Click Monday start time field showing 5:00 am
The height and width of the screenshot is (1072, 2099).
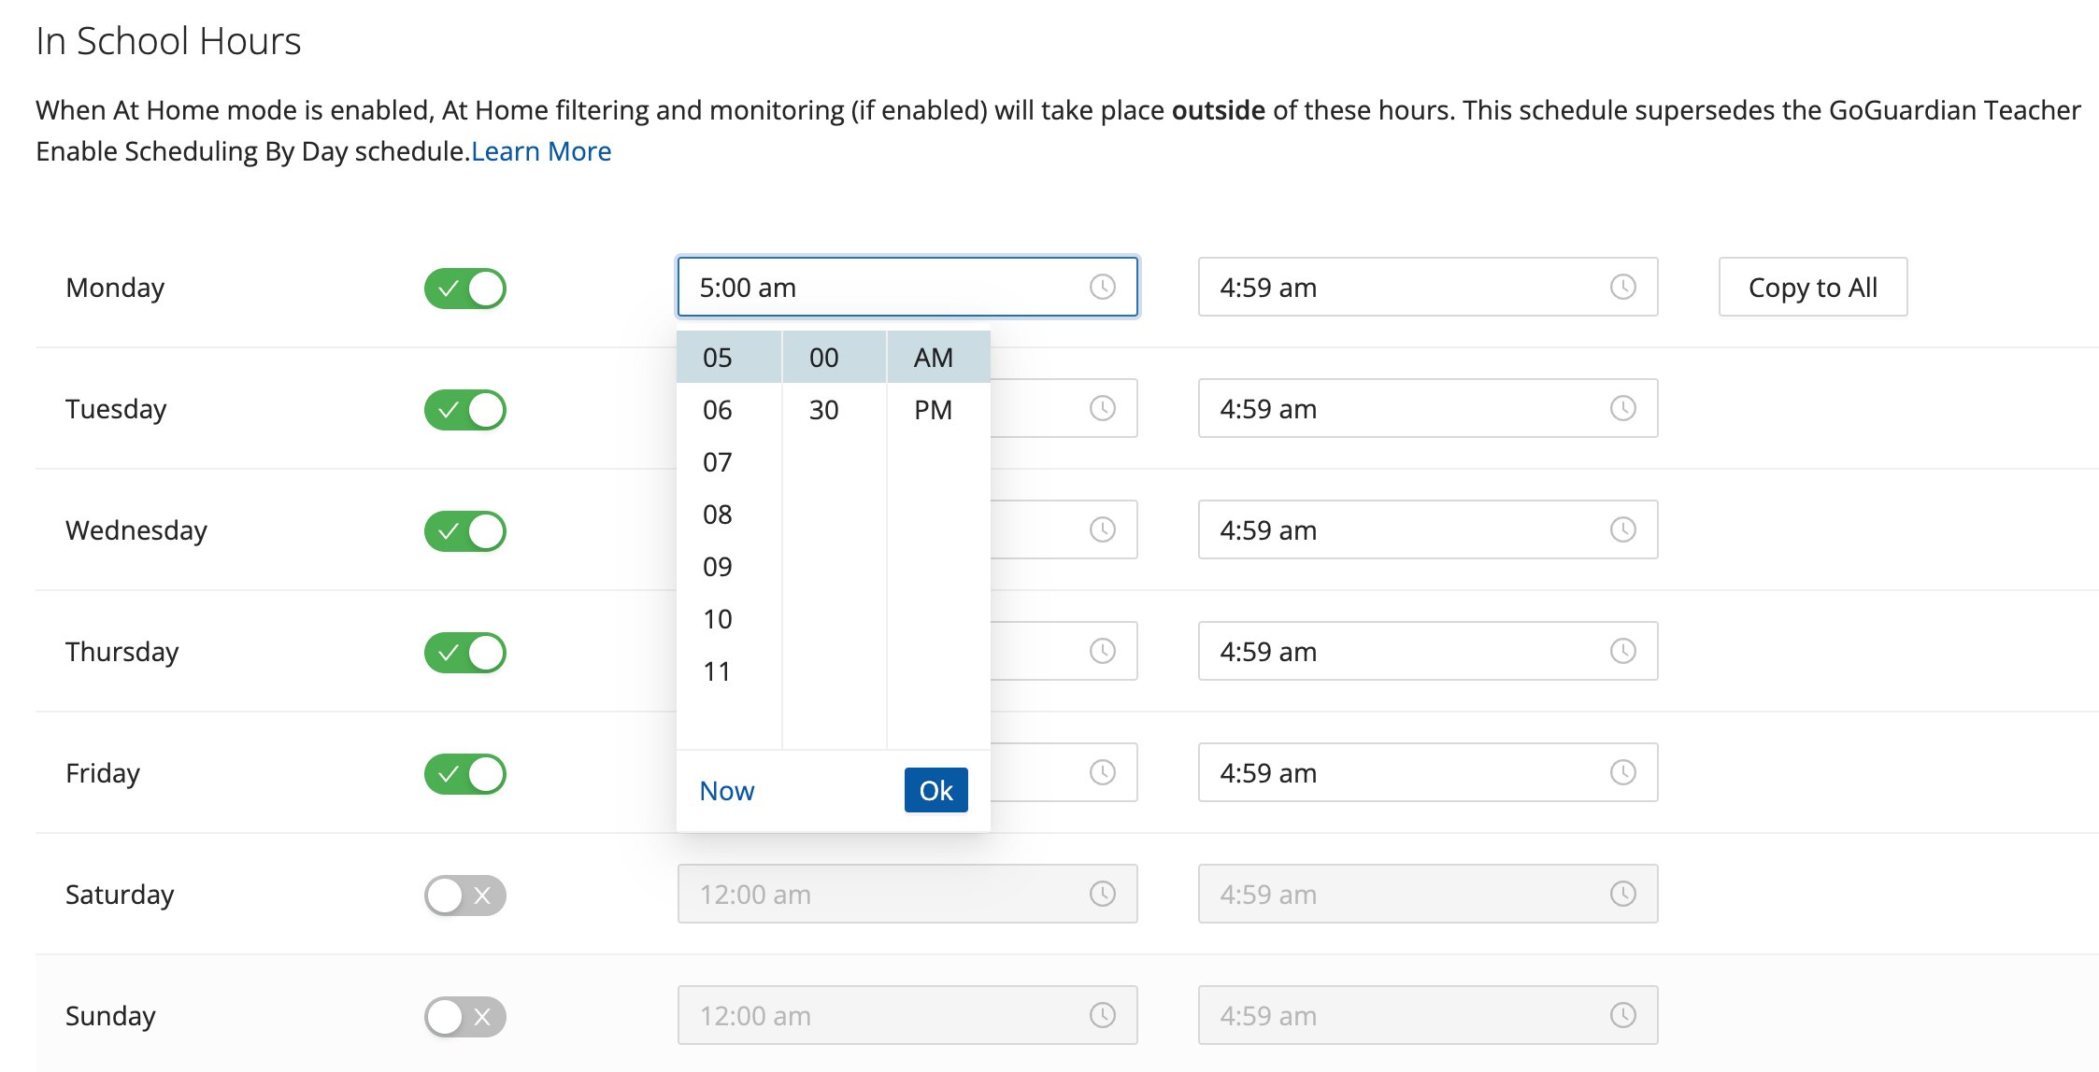(907, 287)
